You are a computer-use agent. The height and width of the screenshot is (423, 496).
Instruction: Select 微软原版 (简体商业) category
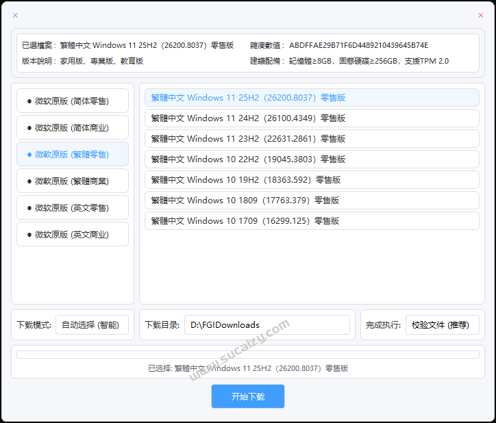tap(73, 127)
